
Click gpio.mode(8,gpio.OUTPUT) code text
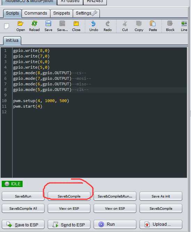click(42, 73)
